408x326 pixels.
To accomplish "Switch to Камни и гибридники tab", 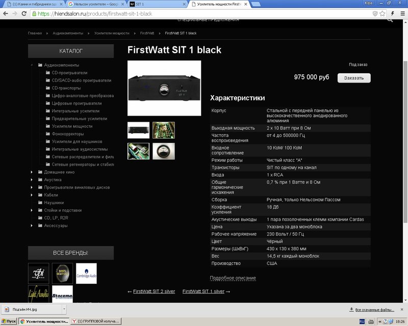I will 34,4.
